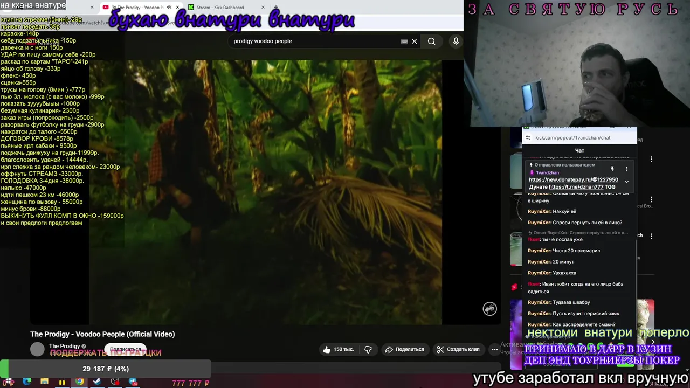Open a new browser tab

pos(276,7)
